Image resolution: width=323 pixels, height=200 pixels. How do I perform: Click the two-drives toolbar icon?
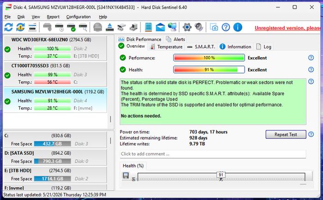pos(121,27)
